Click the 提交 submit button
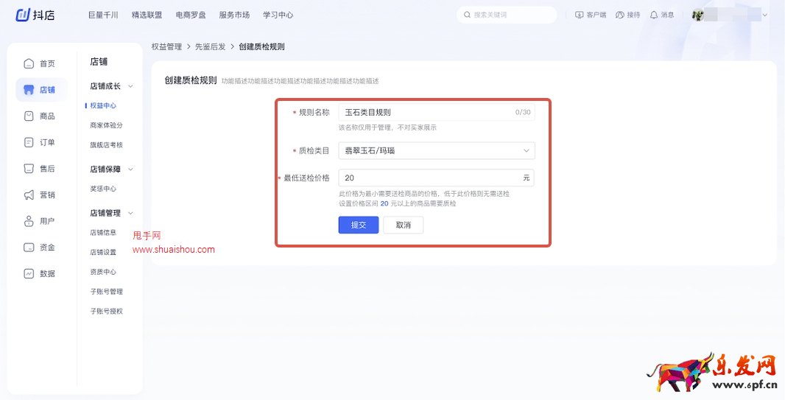The image size is (785, 400). (359, 225)
